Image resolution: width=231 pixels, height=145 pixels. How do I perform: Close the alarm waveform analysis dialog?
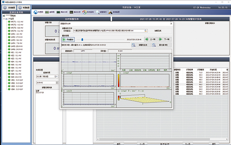pos(171,23)
